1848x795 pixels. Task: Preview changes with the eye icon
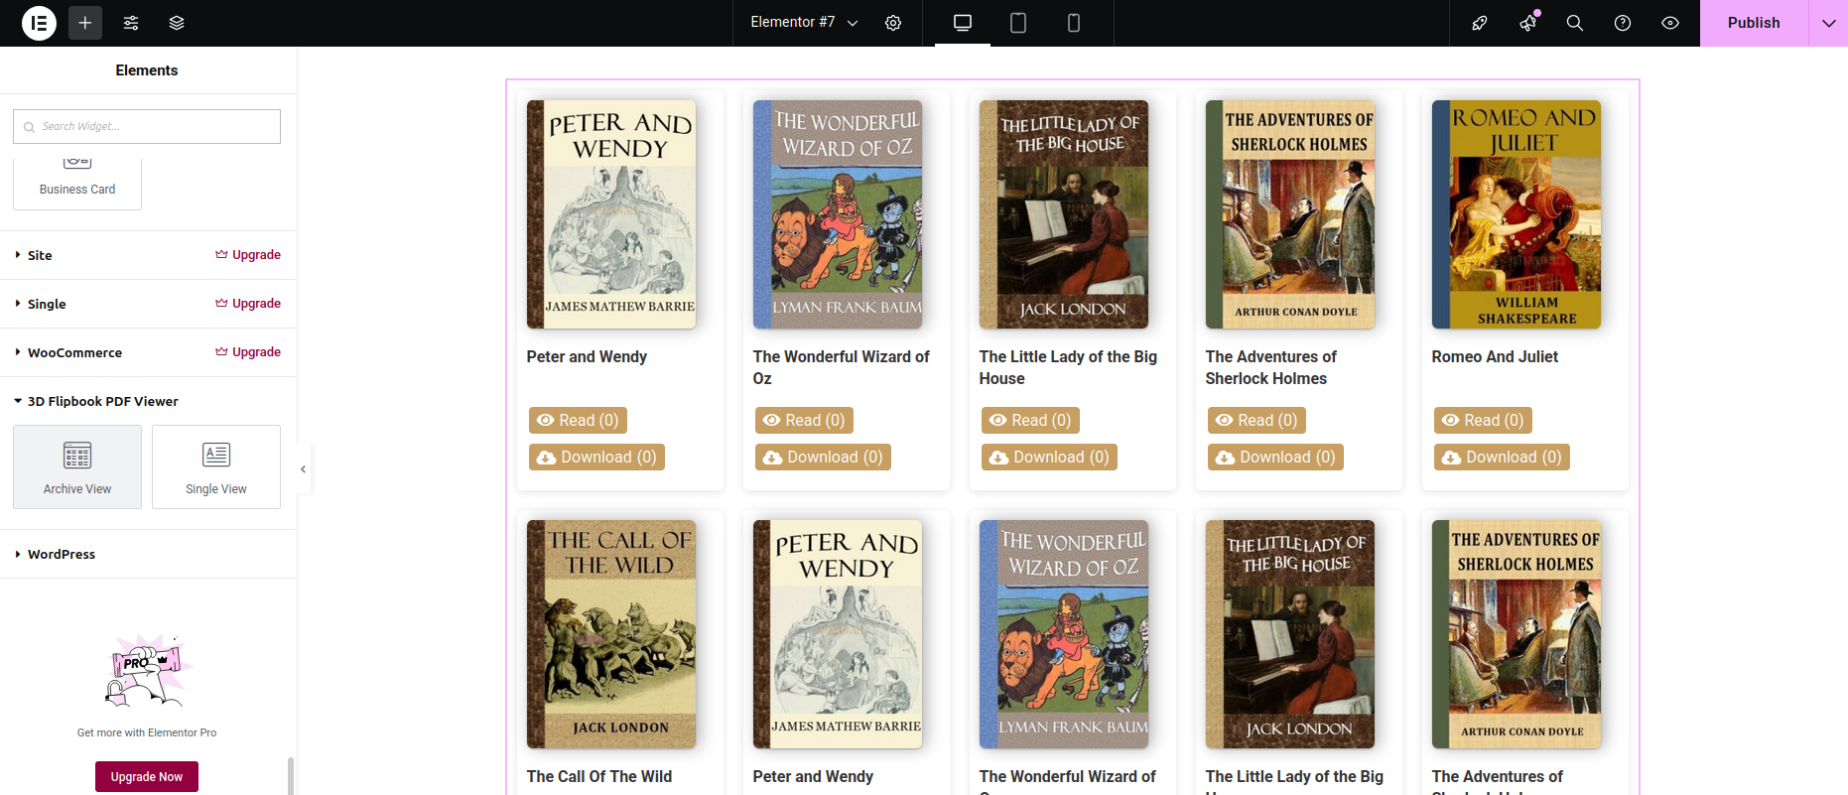[1670, 23]
